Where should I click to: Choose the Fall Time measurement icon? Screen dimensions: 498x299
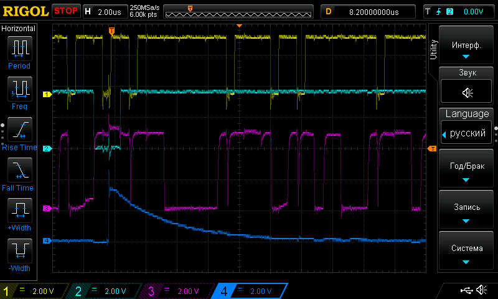point(19,169)
